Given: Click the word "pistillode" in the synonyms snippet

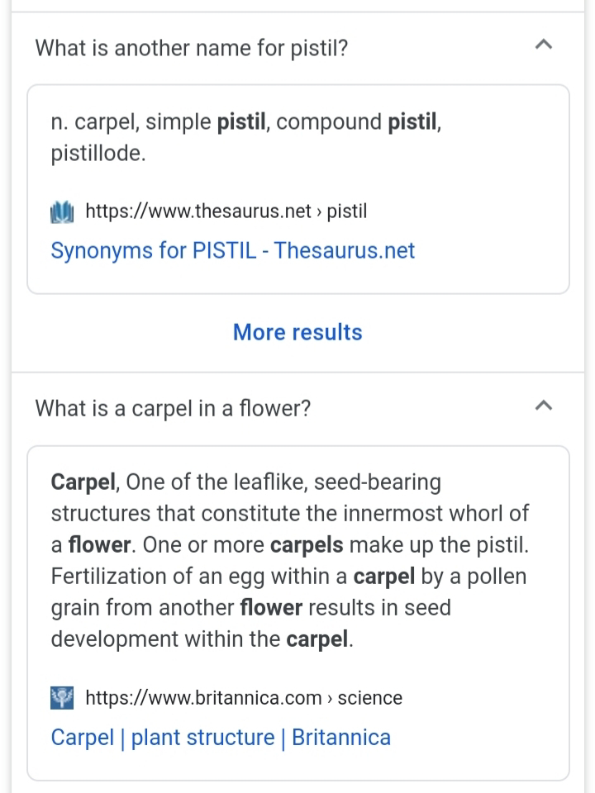Looking at the screenshot, I should 97,154.
